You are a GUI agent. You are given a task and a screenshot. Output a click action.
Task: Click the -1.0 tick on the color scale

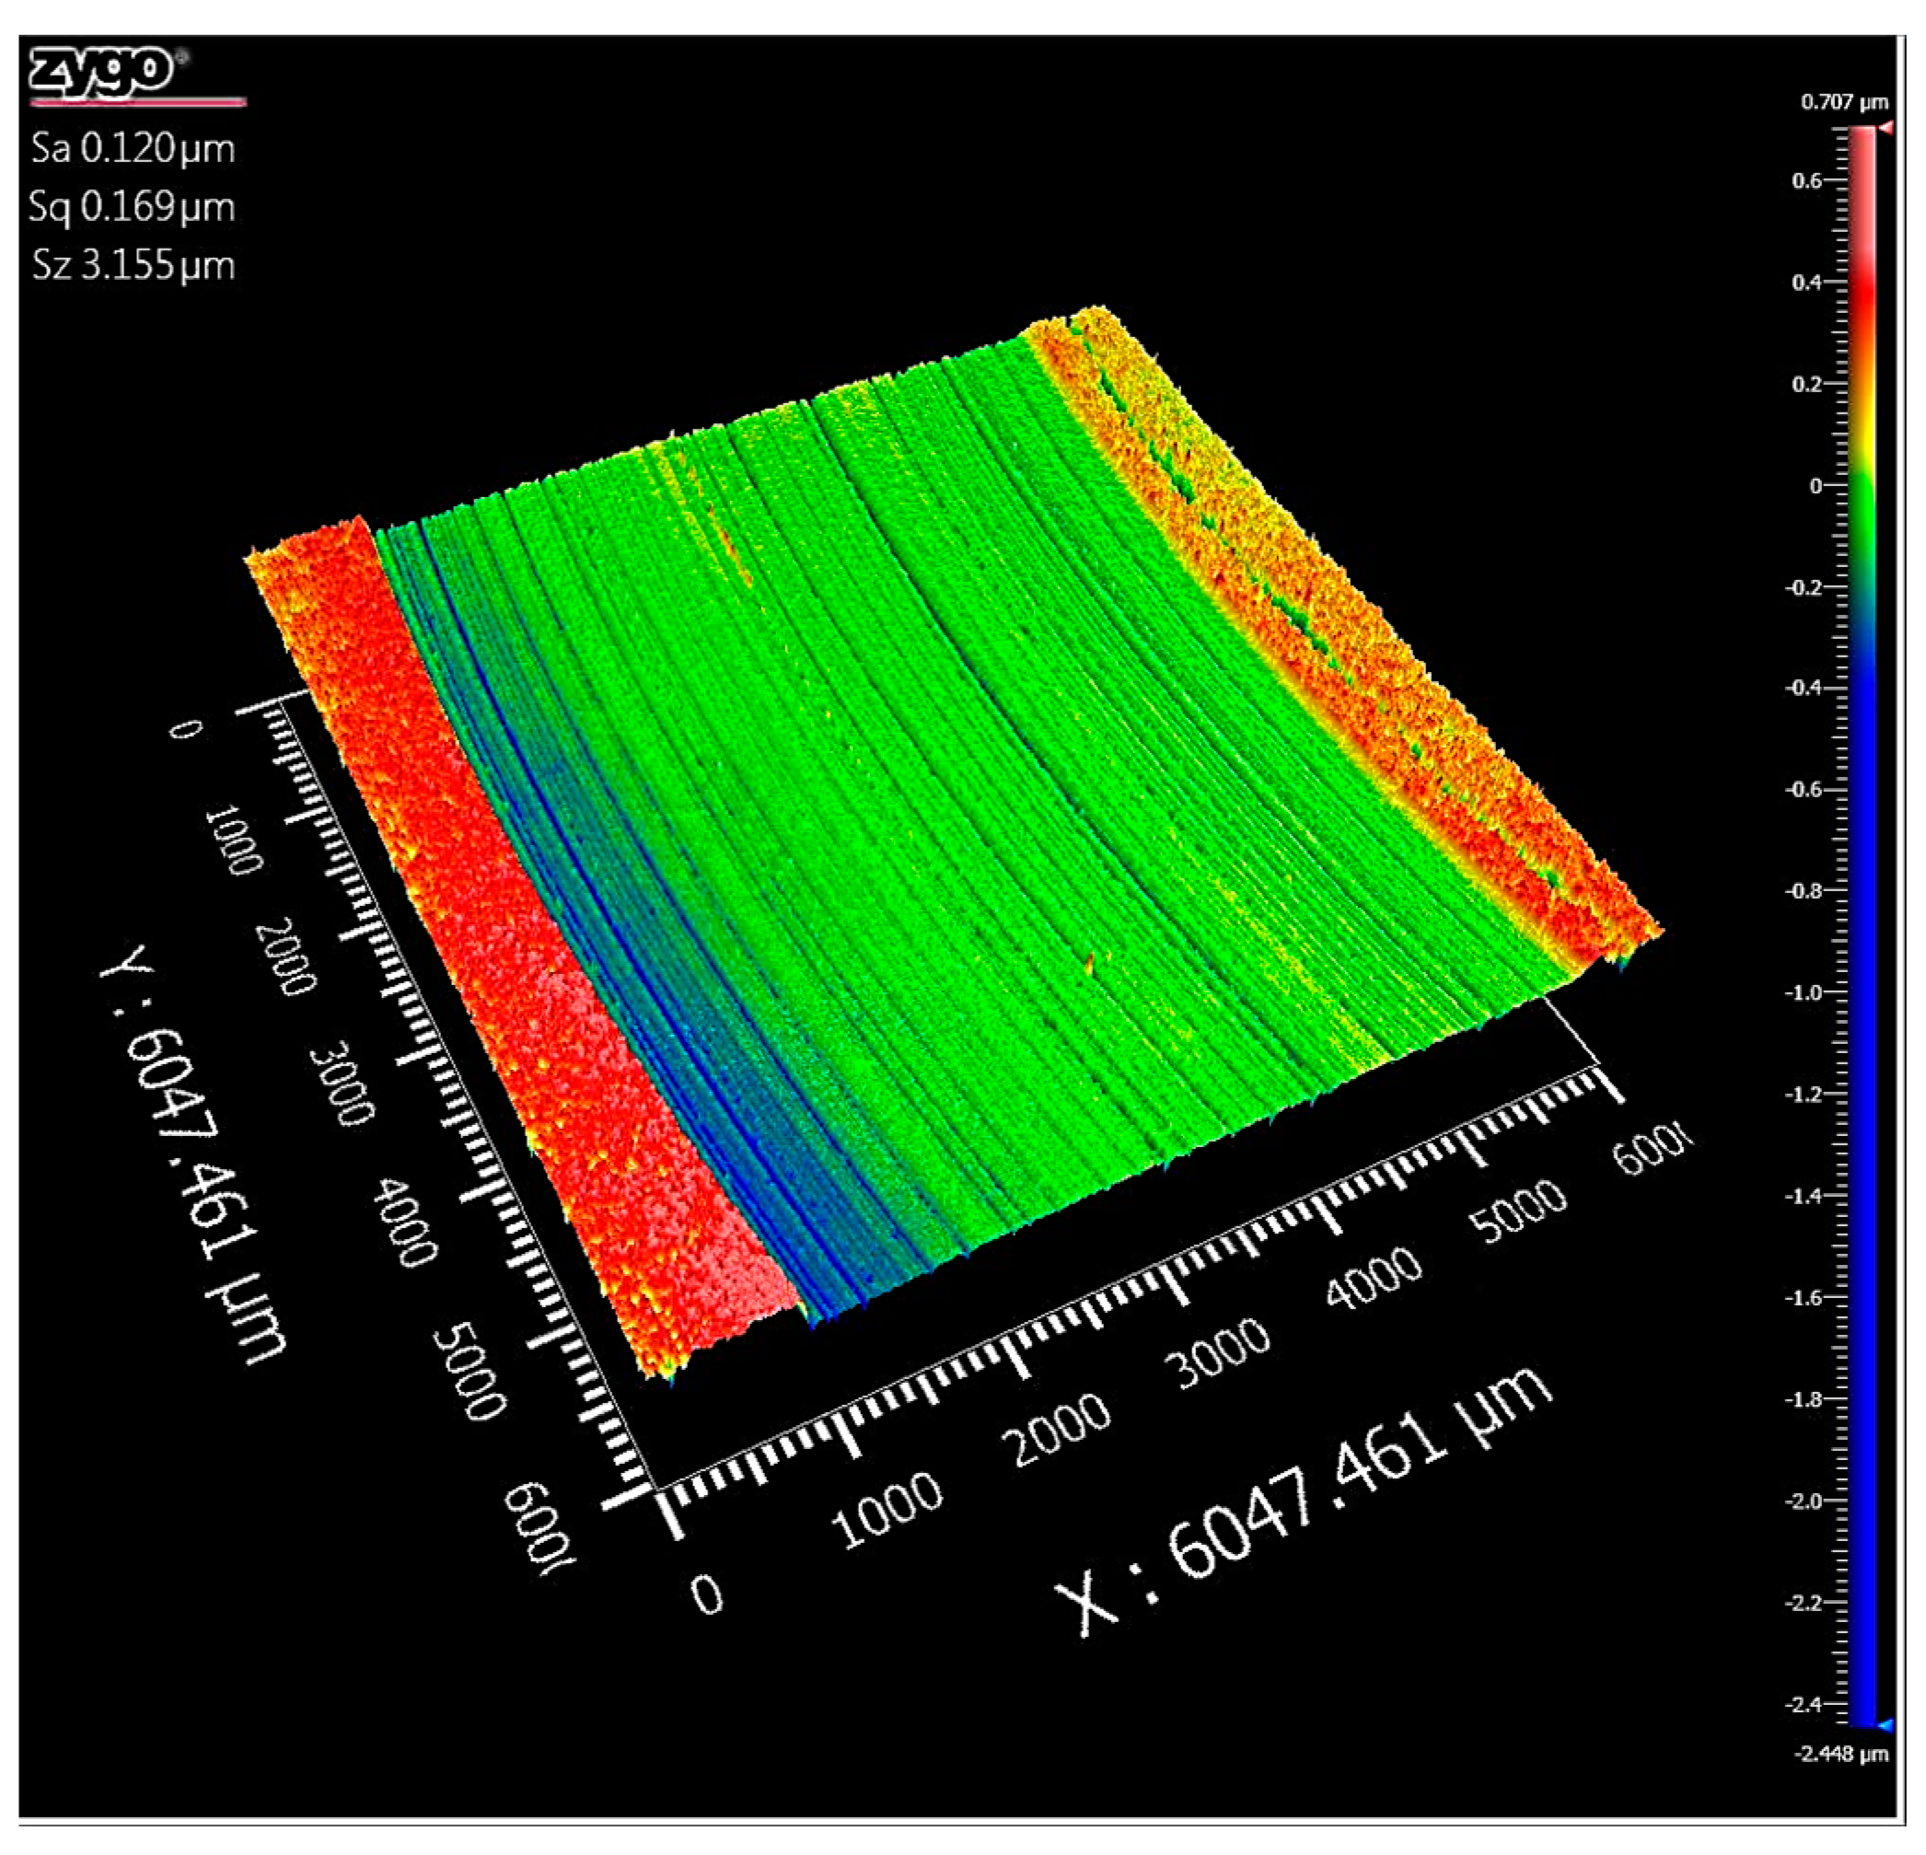1806,992
